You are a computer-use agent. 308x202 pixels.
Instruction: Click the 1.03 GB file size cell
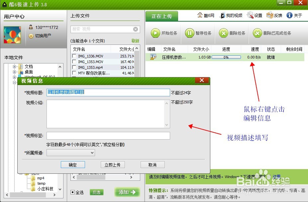click(x=204, y=57)
